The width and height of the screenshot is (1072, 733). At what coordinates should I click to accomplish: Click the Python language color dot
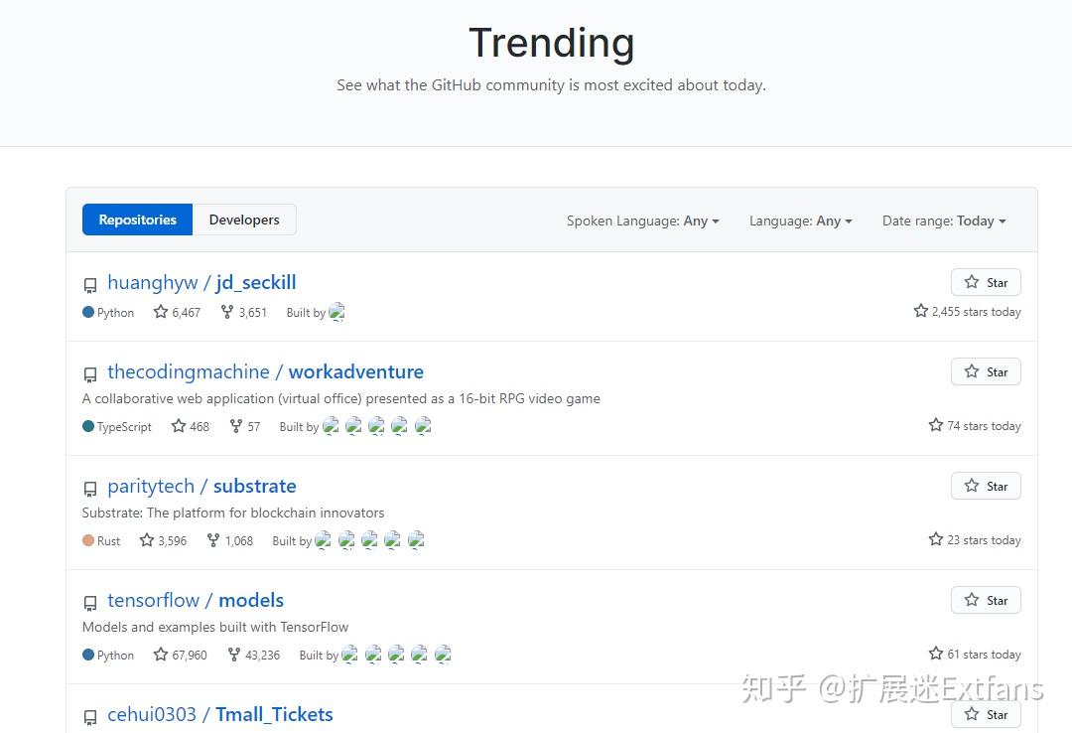(x=88, y=312)
